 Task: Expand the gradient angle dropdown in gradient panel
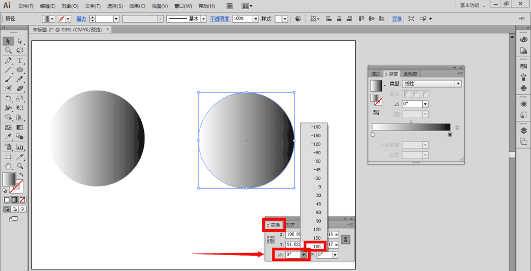pos(425,104)
